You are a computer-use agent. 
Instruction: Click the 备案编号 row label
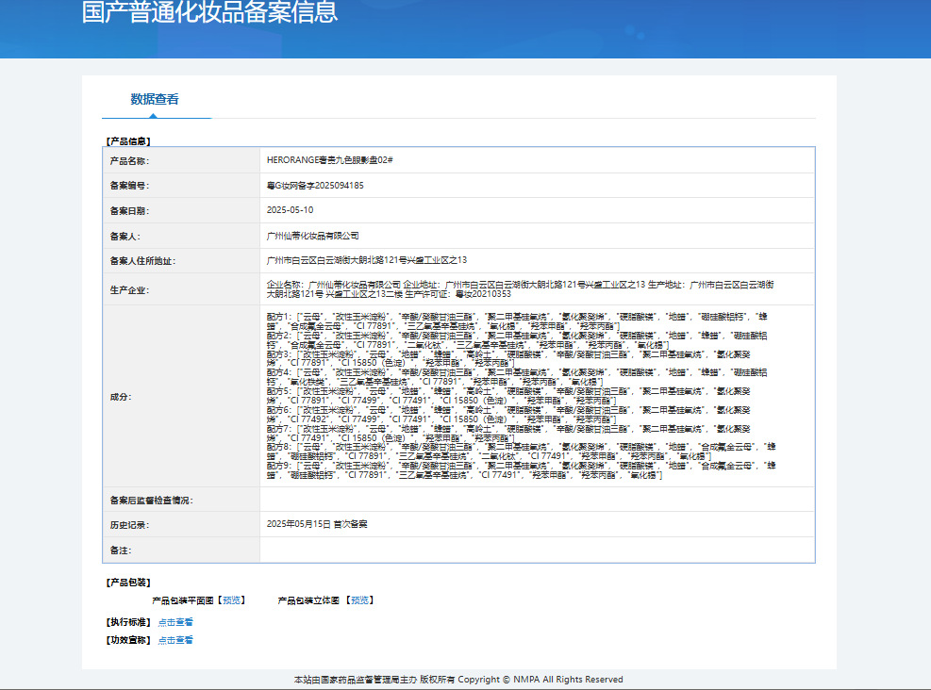[129, 185]
